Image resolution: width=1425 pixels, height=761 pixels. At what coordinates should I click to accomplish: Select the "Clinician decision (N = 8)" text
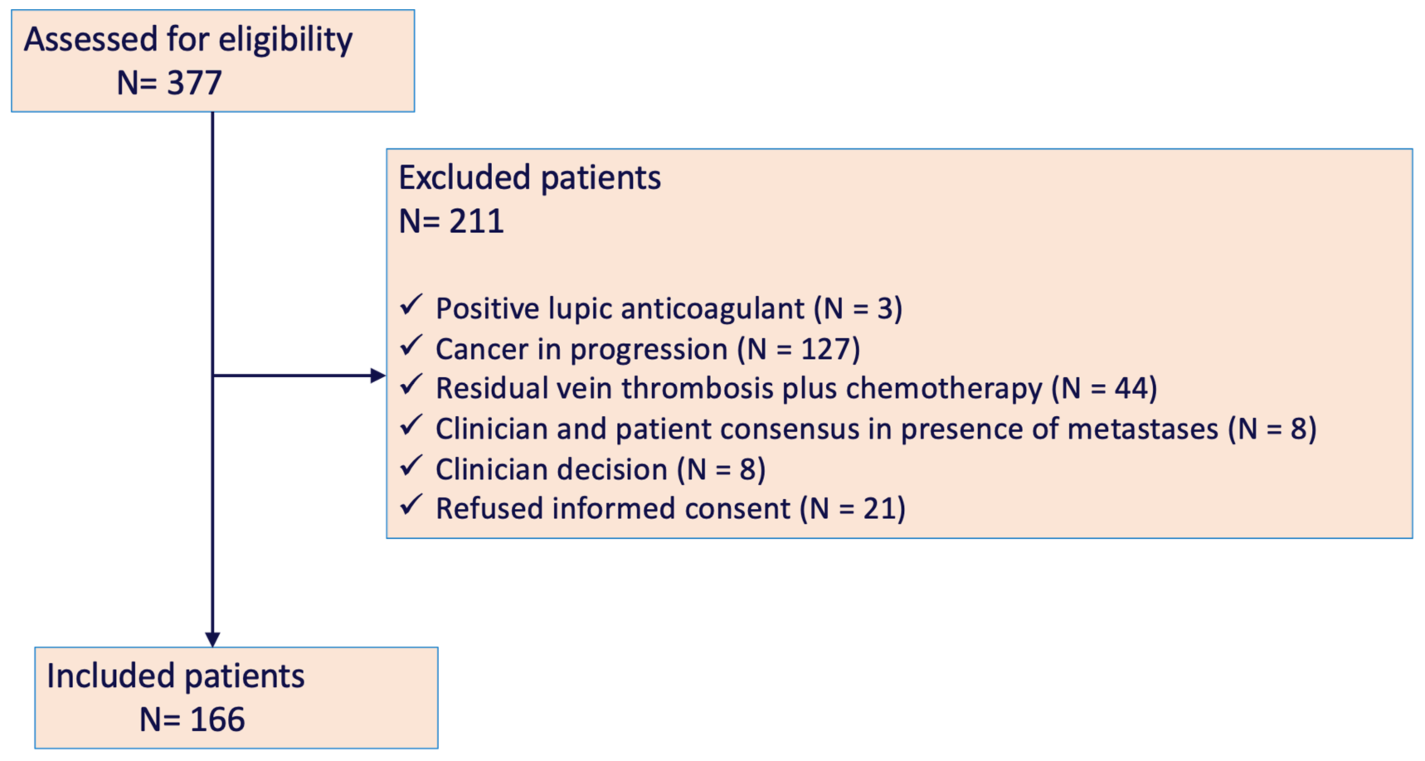pyautogui.click(x=600, y=470)
